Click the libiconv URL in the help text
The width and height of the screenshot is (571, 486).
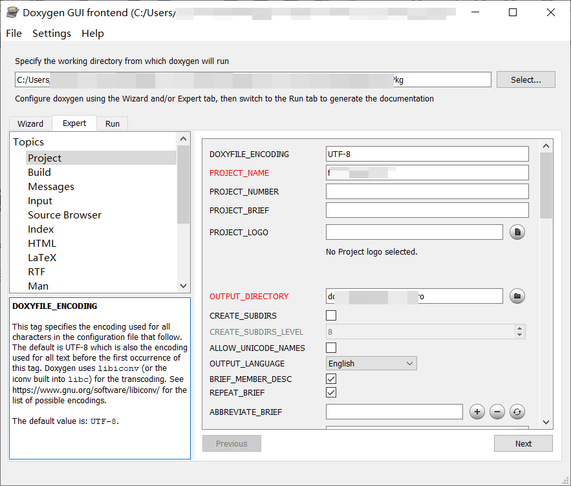coord(85,390)
